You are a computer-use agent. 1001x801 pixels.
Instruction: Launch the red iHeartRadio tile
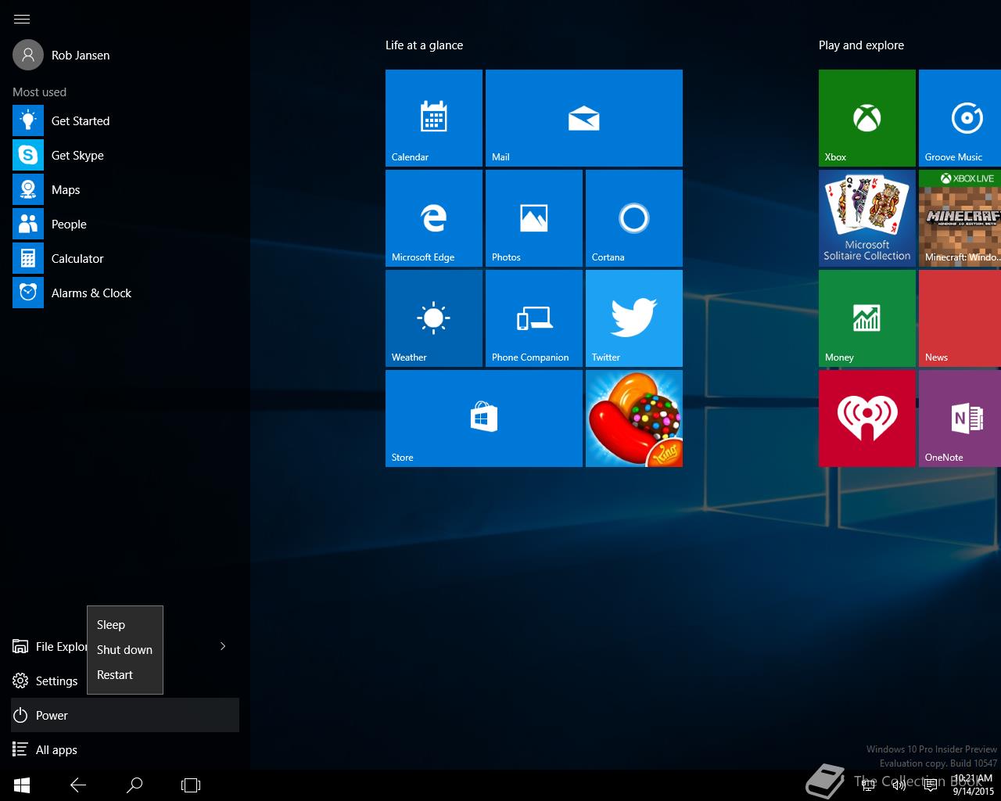tap(867, 418)
